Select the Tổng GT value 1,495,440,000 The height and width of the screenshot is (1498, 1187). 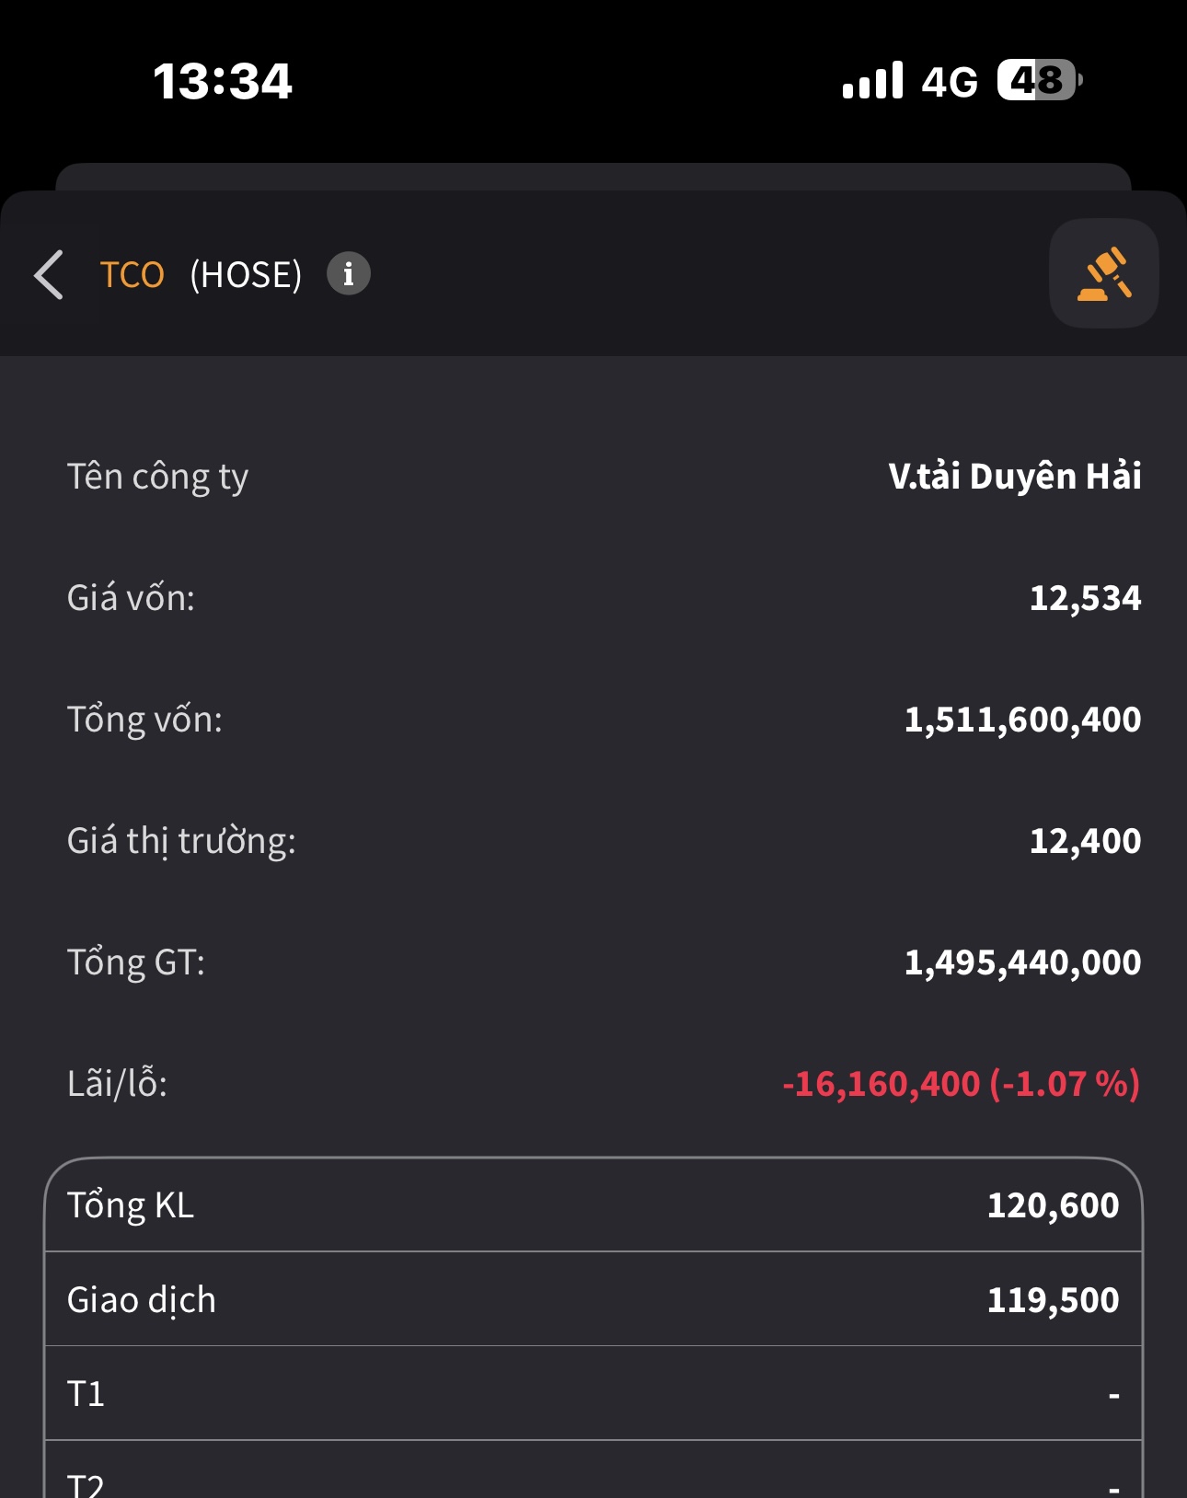[x=1022, y=962]
